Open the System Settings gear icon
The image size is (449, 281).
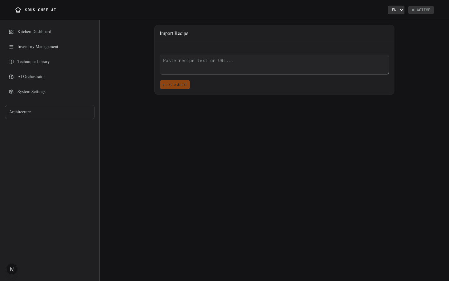[x=11, y=92]
